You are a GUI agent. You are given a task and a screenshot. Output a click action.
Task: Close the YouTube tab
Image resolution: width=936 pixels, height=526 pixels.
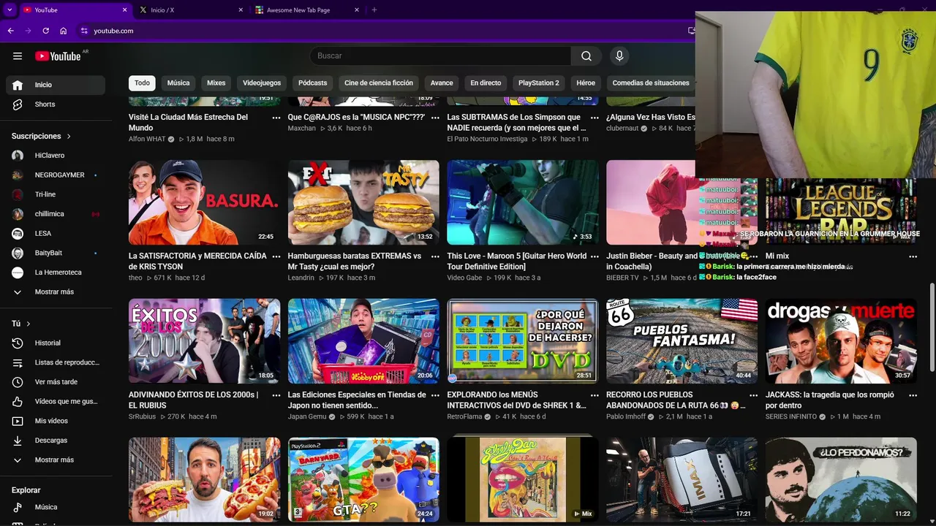pyautogui.click(x=124, y=10)
